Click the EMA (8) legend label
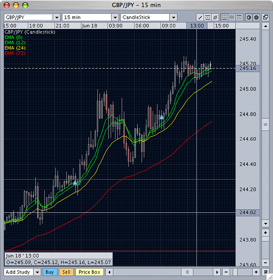273x280 pixels. pyautogui.click(x=13, y=37)
